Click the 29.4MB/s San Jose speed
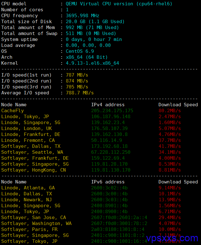The width and height of the screenshot is (201, 245). click(170, 217)
